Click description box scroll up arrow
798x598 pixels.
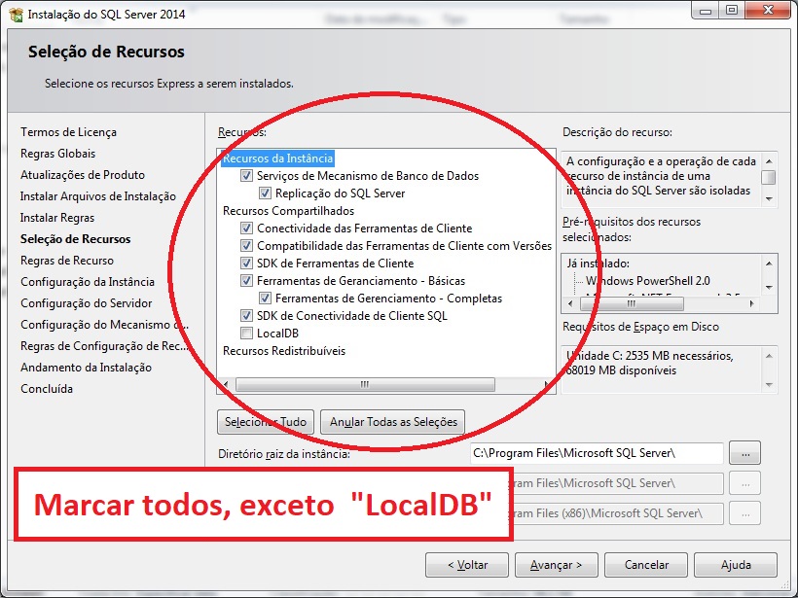(769, 161)
